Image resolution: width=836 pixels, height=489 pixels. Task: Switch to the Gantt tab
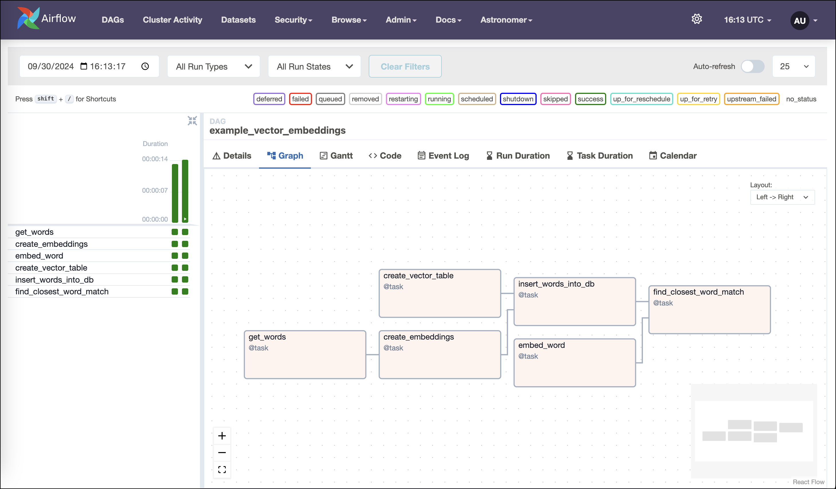pyautogui.click(x=336, y=155)
